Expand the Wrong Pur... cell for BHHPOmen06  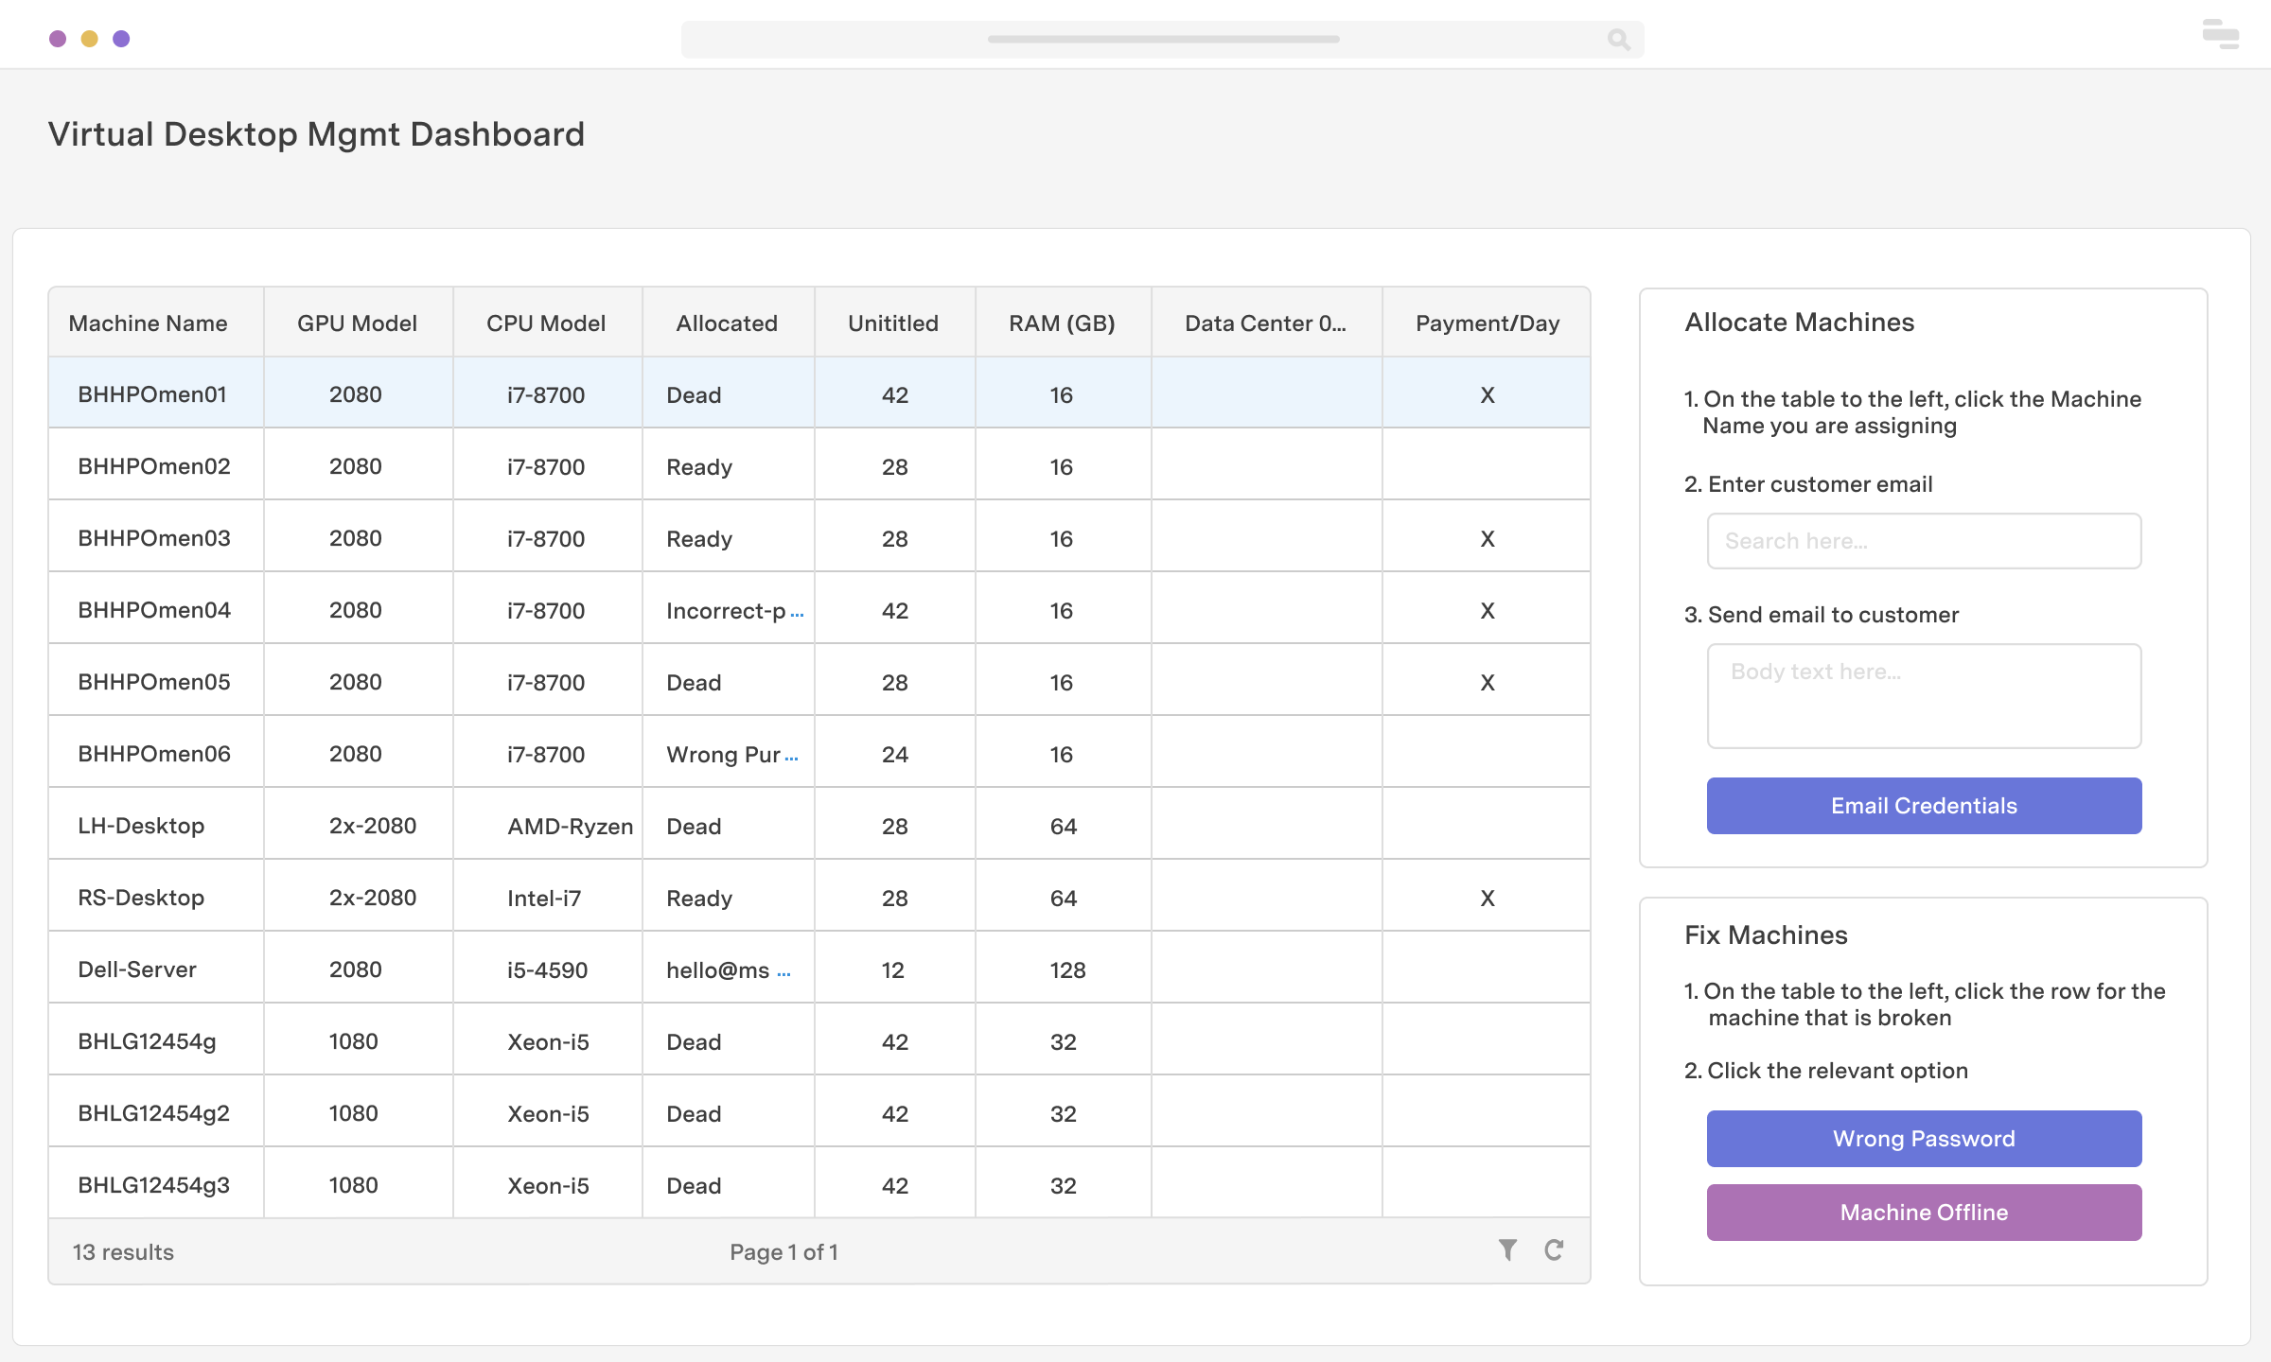click(795, 756)
